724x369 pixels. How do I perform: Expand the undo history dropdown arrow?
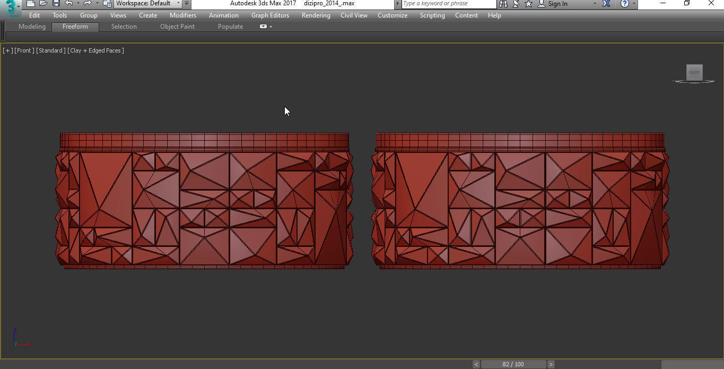[x=77, y=4]
